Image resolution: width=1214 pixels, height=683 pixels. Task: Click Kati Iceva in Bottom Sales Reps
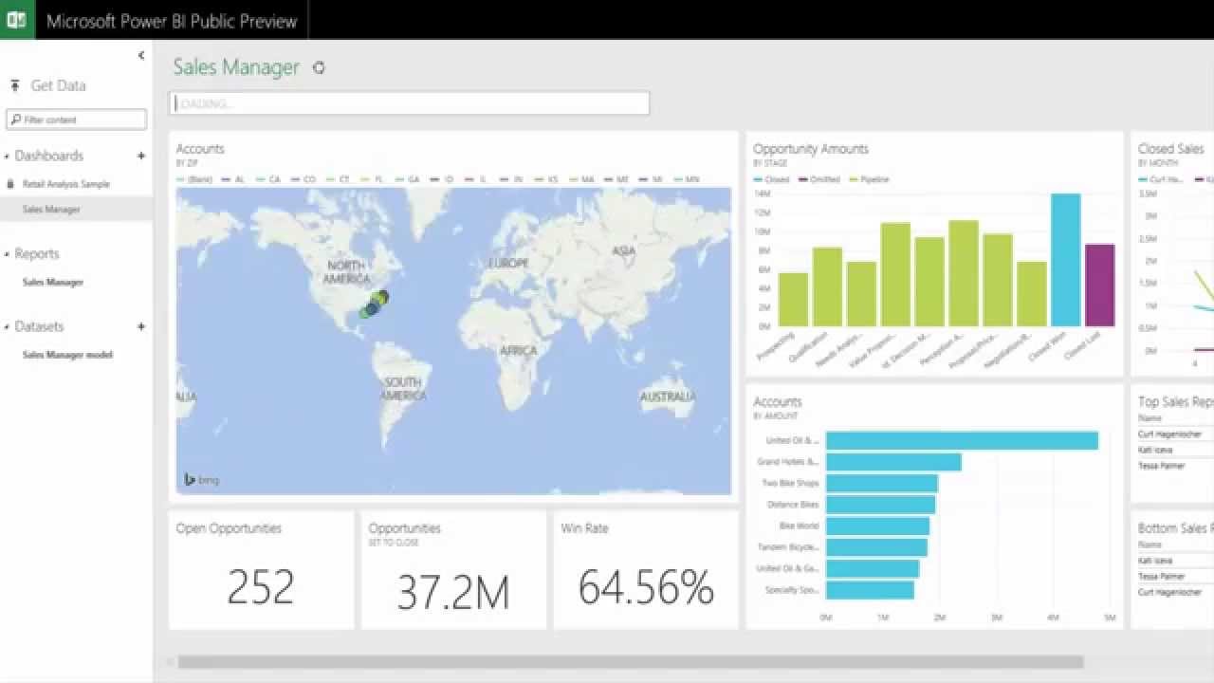1156,561
